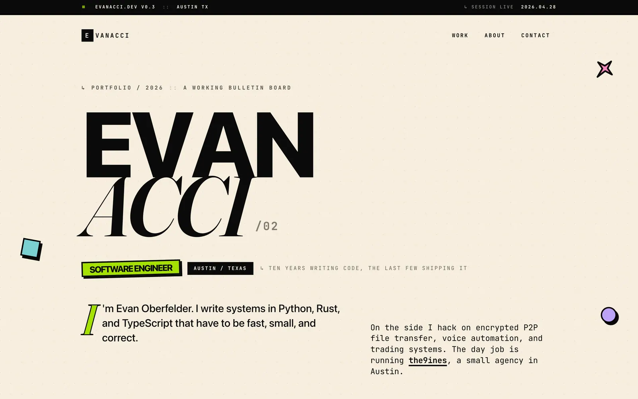Open the CONTACT nav item

[535, 36]
